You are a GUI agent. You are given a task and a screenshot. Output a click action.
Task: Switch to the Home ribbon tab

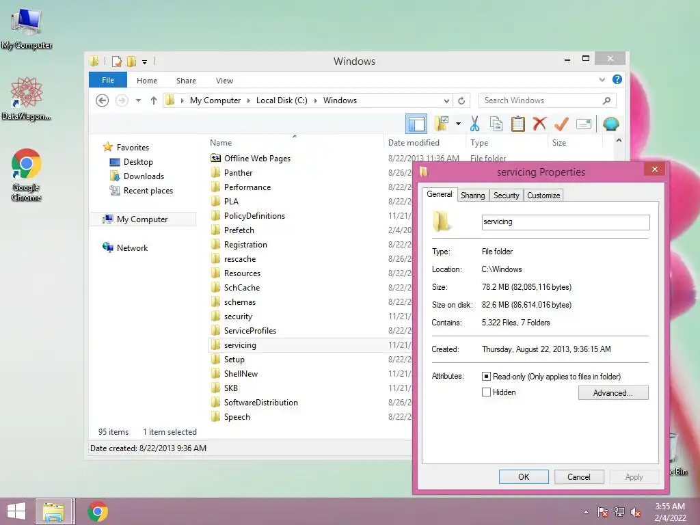tap(147, 81)
